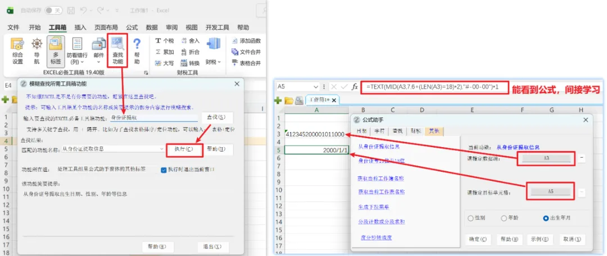Open the 匹配的功能名称 combo box
The image size is (607, 256).
114,149
